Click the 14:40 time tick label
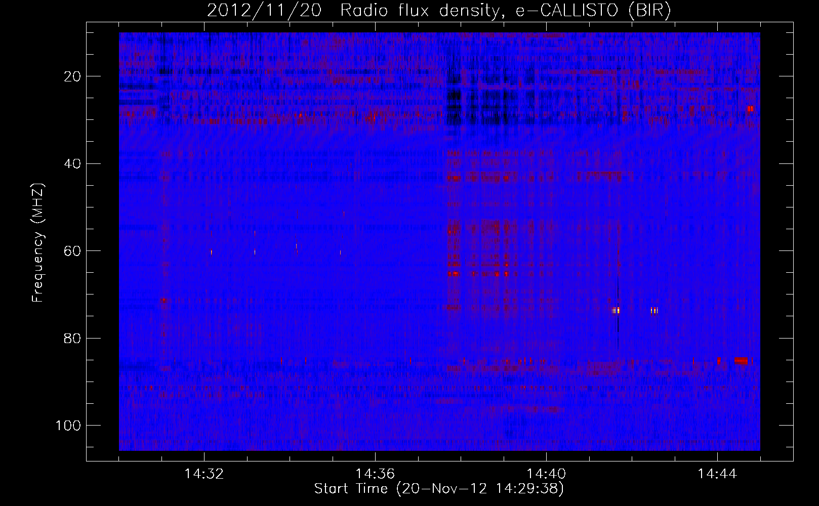 click(547, 474)
